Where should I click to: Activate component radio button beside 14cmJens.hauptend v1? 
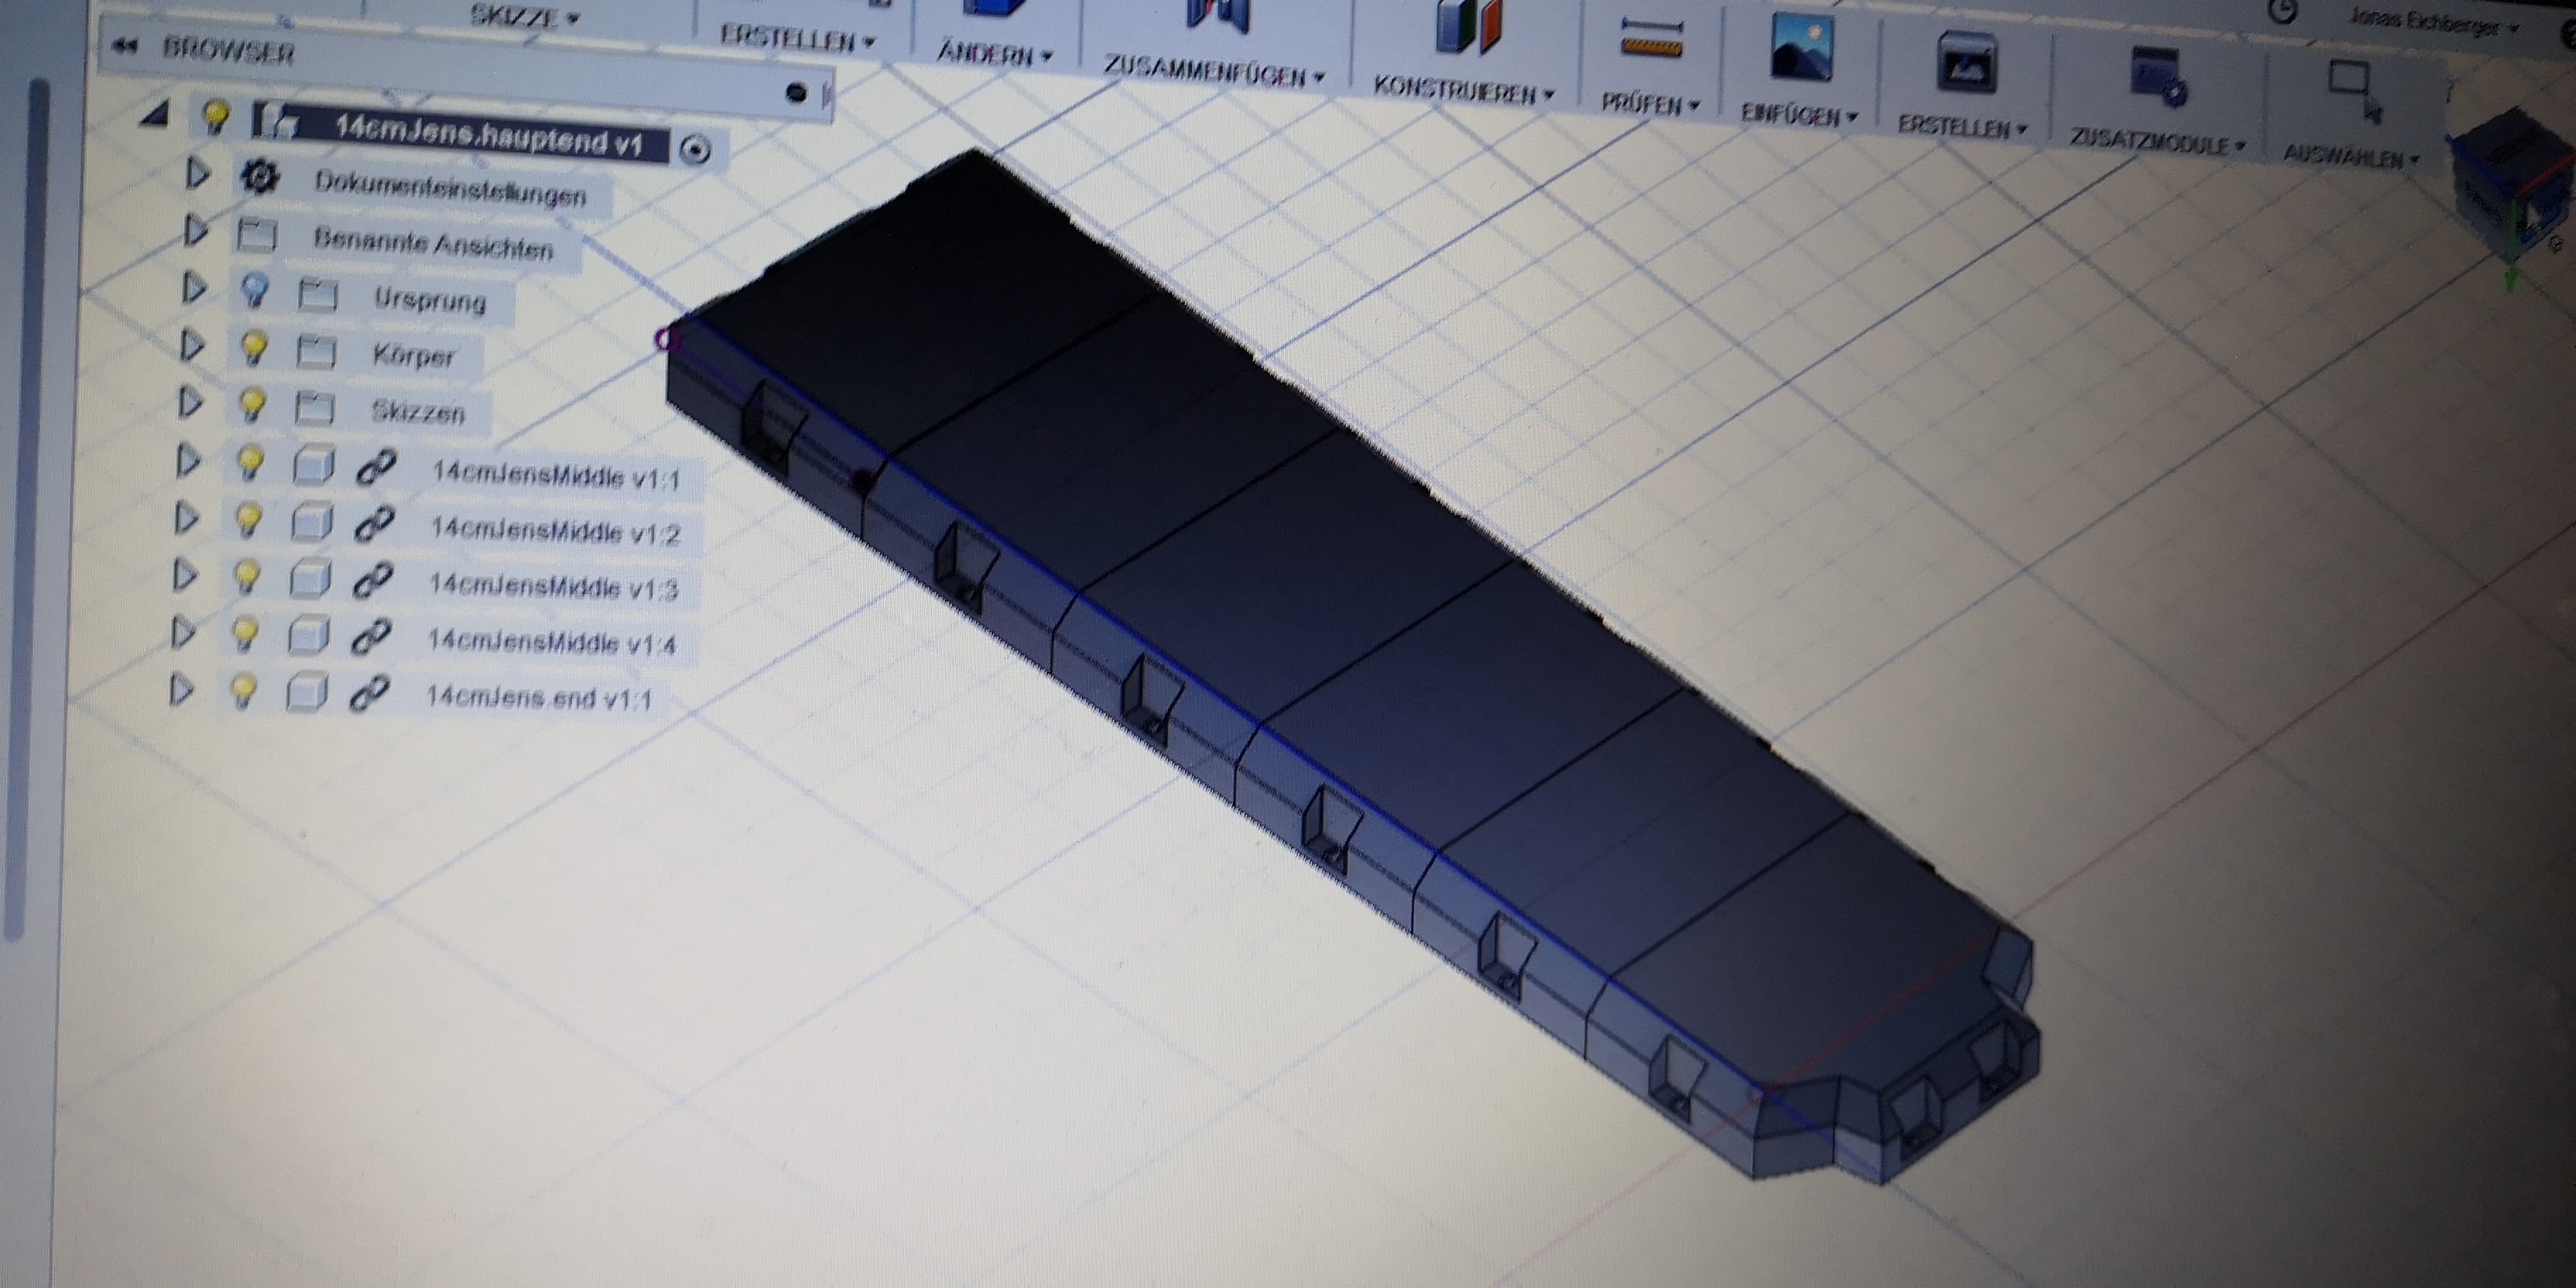[695, 150]
